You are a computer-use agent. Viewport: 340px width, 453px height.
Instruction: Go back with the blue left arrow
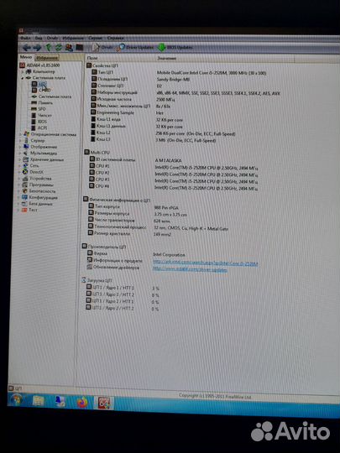point(27,47)
